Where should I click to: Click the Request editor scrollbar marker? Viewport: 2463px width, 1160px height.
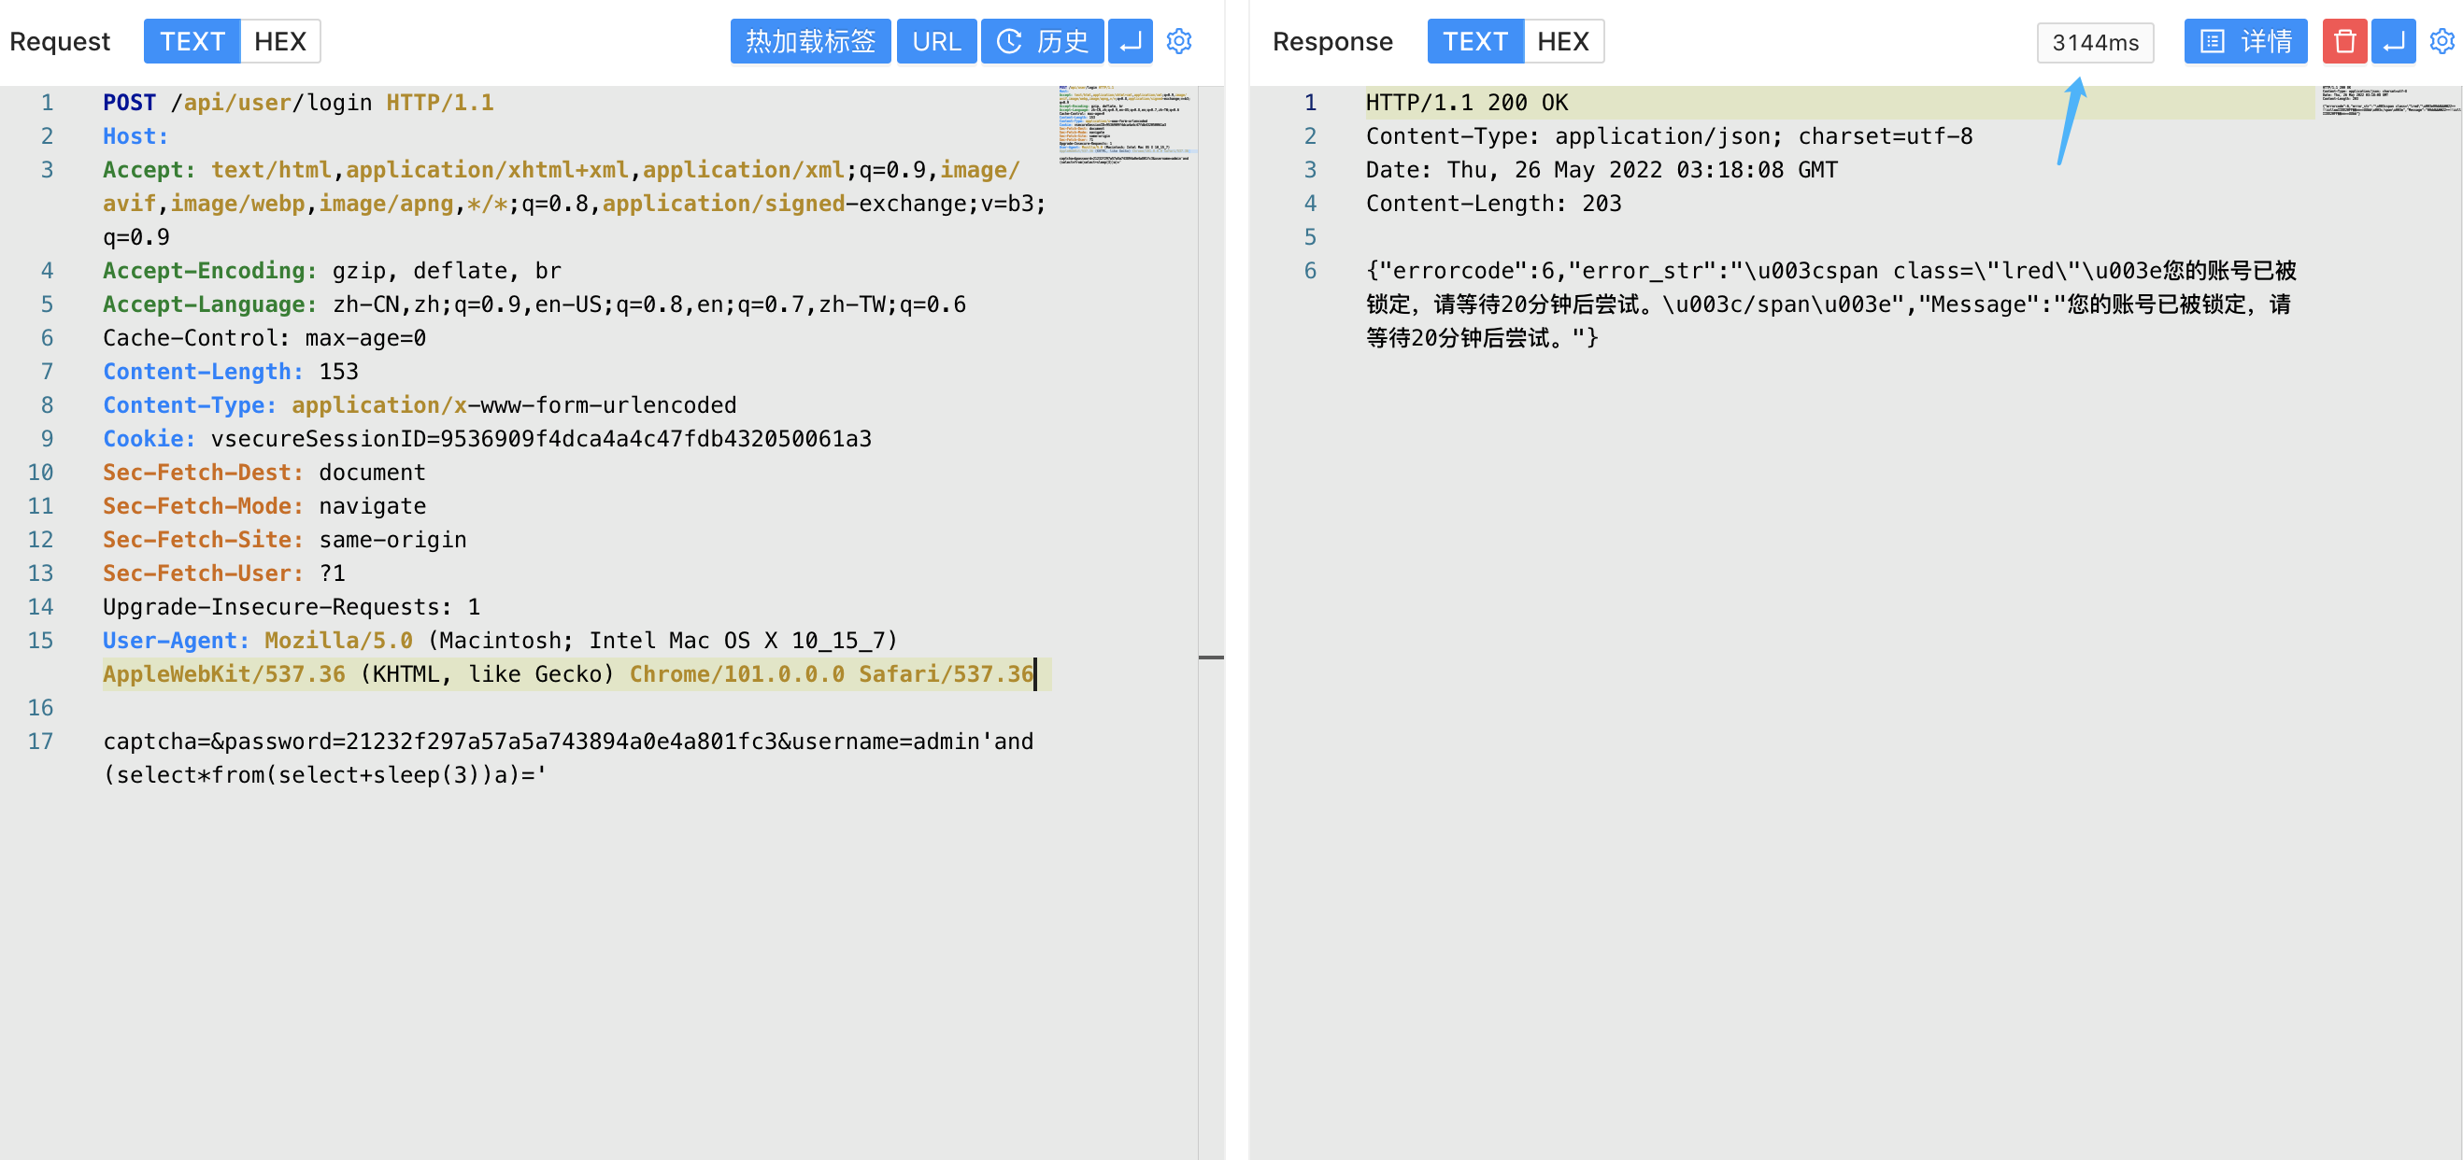[x=1210, y=658]
